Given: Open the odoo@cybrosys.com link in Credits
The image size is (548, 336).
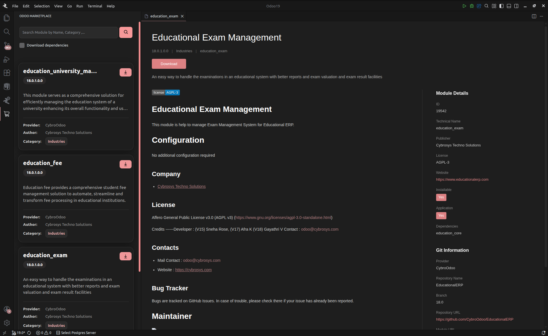Looking at the screenshot, I should (x=320, y=229).
